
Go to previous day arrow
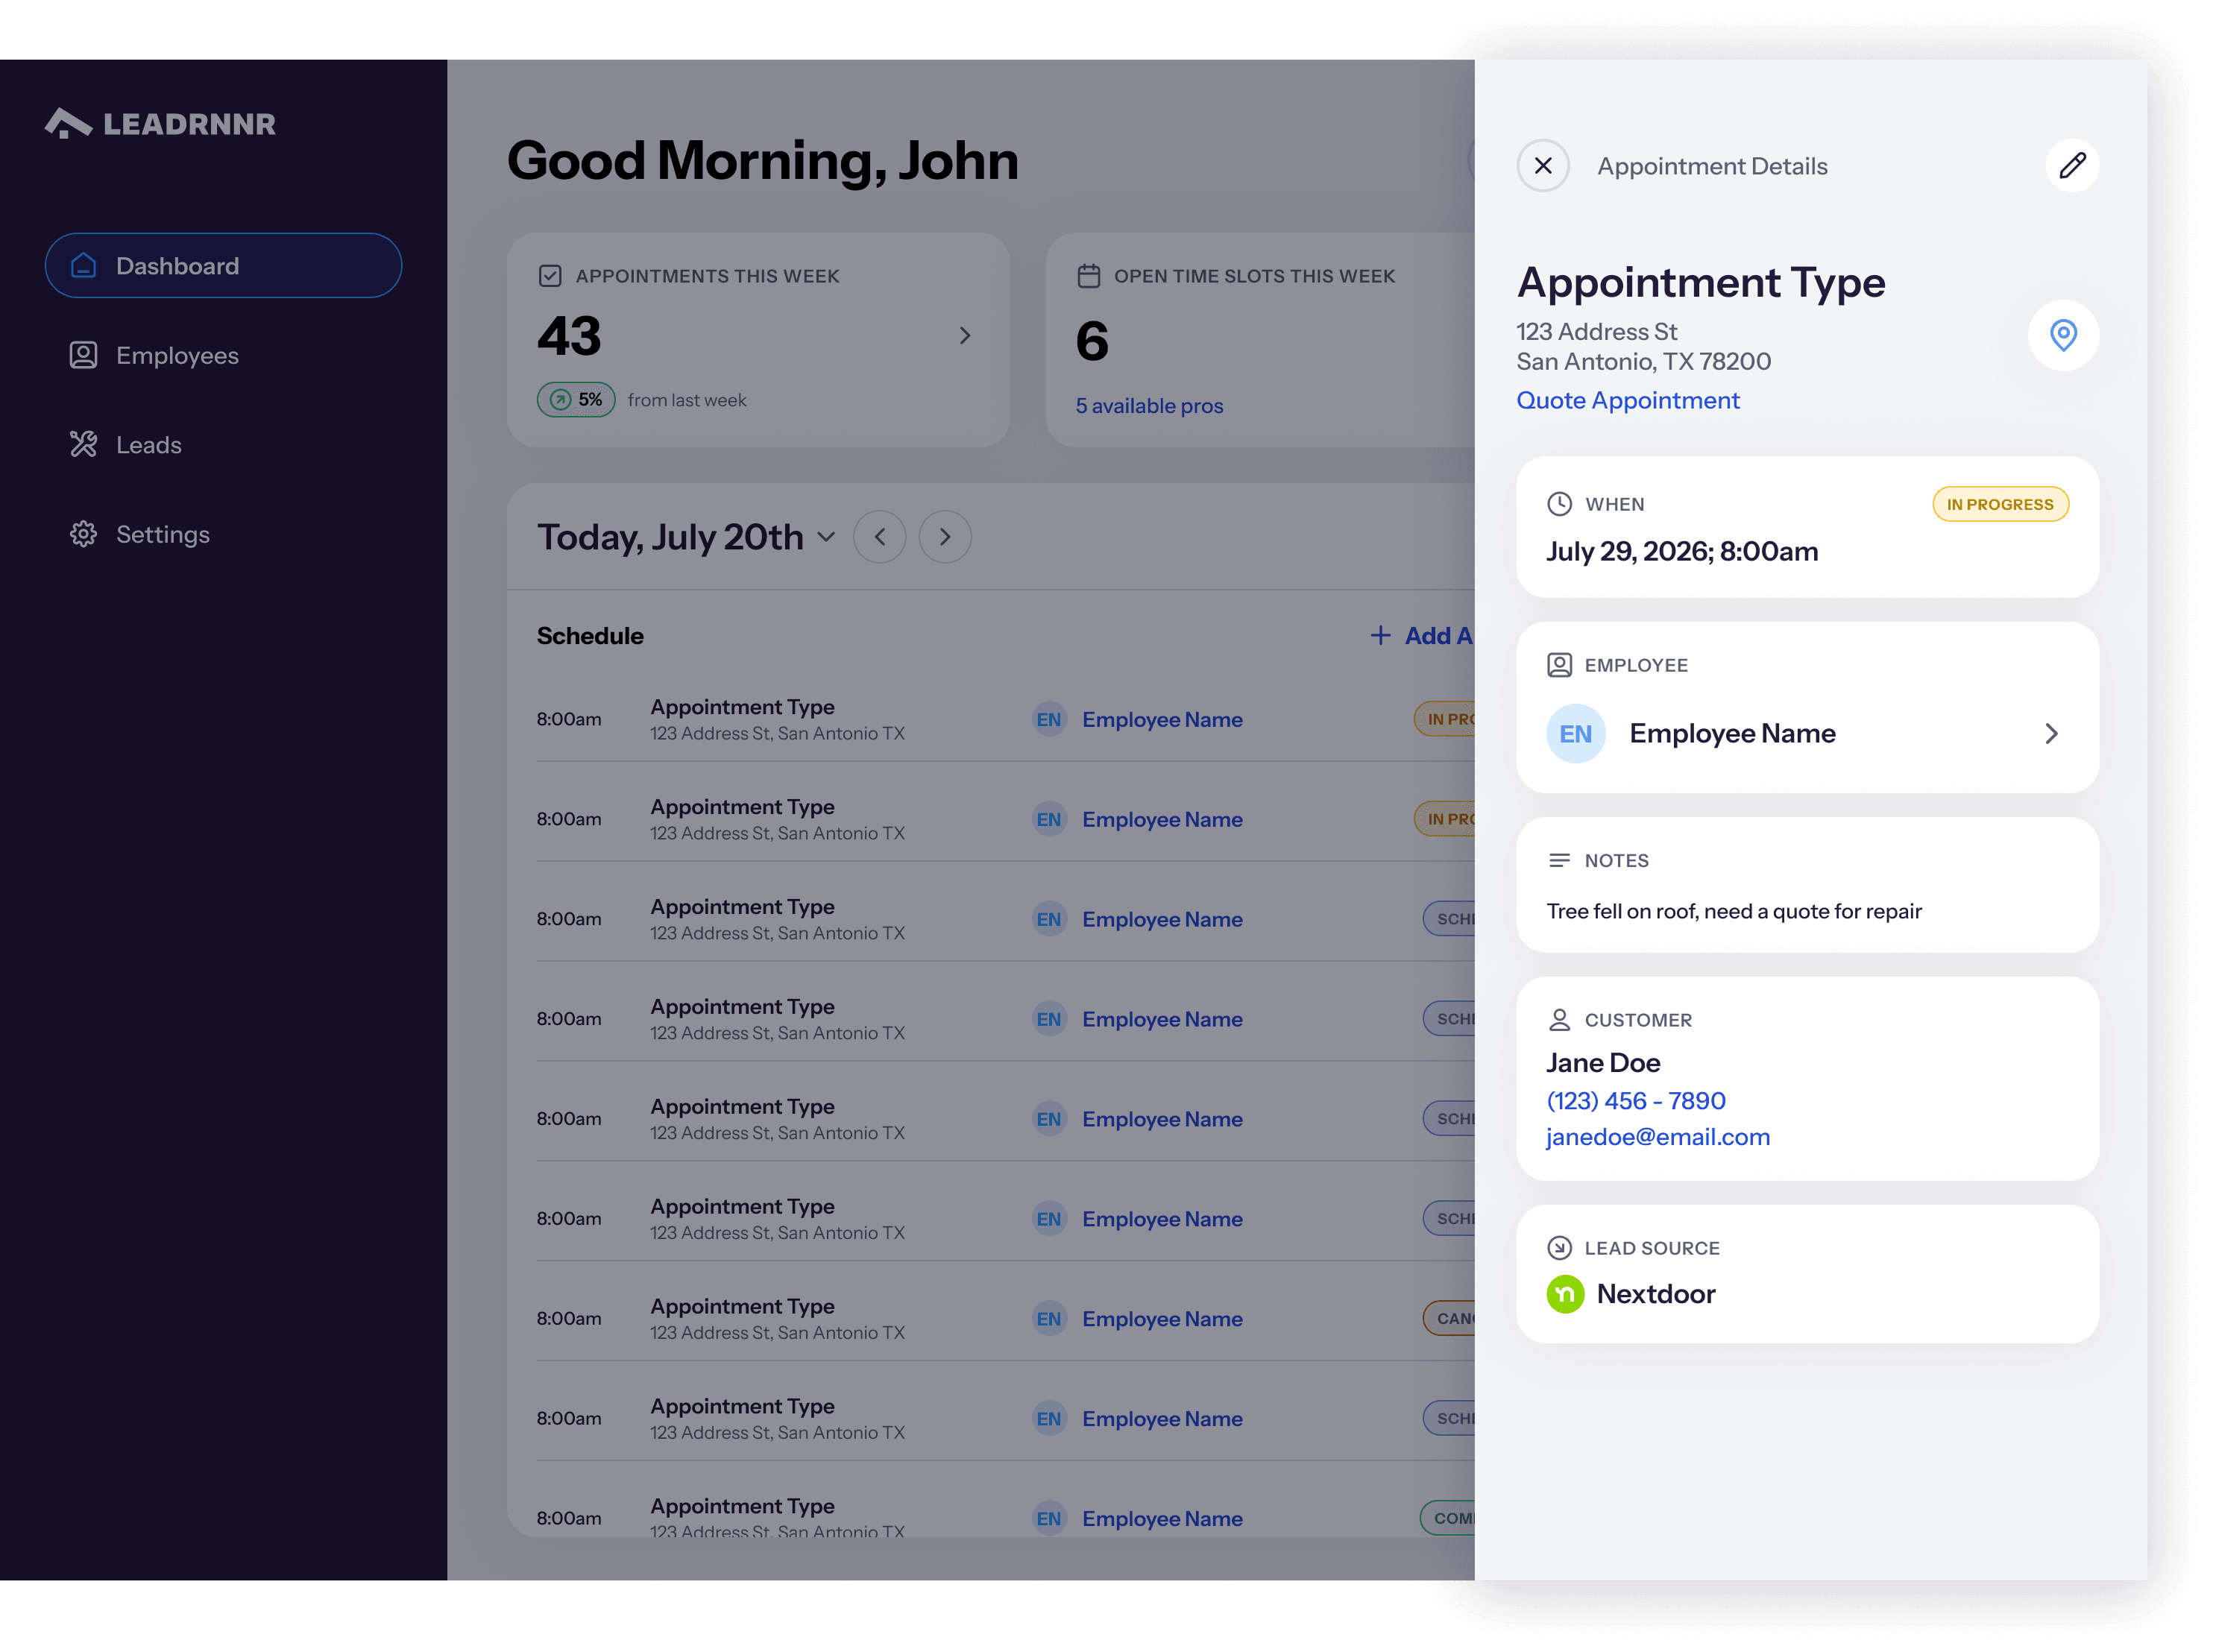tap(879, 537)
